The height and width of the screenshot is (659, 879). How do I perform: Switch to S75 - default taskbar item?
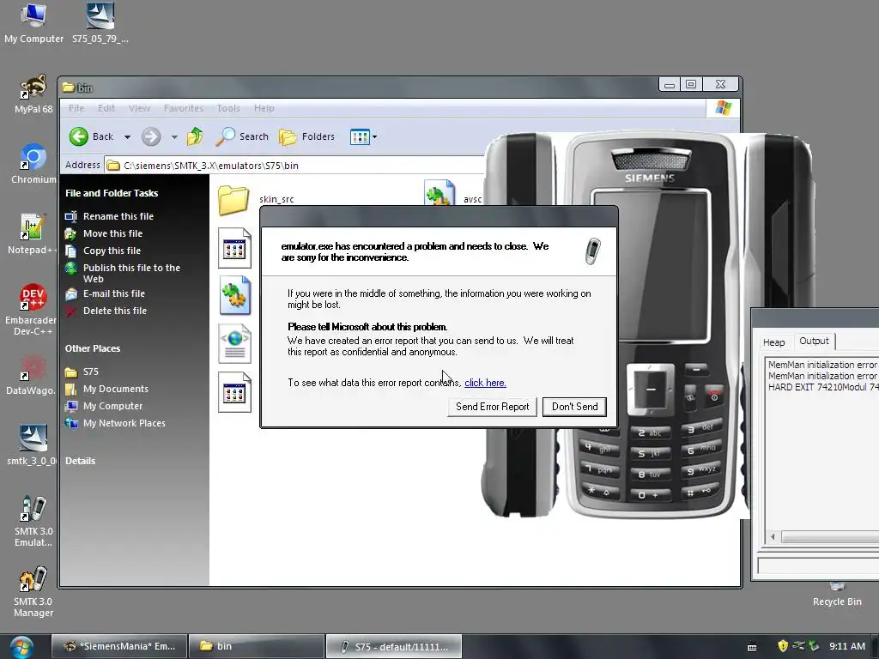pos(394,647)
